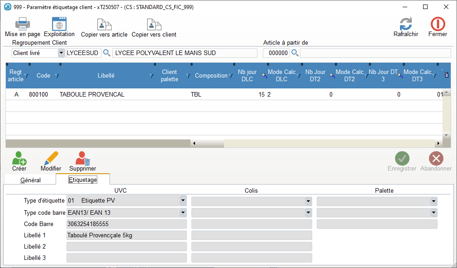Click Copier vers client icon
Image resolution: width=457 pixels, height=268 pixels.
click(154, 24)
